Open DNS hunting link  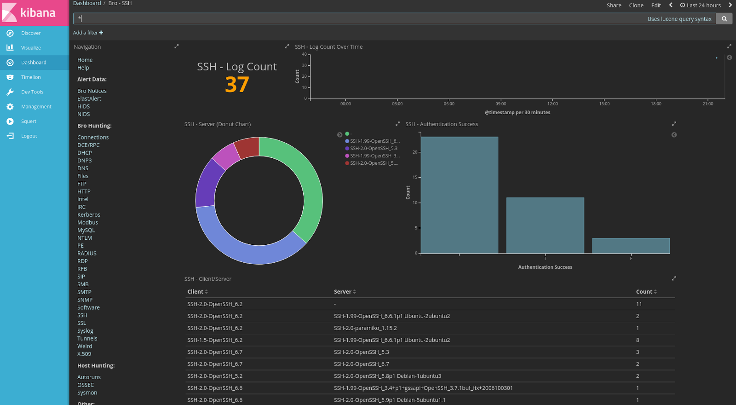tap(83, 168)
